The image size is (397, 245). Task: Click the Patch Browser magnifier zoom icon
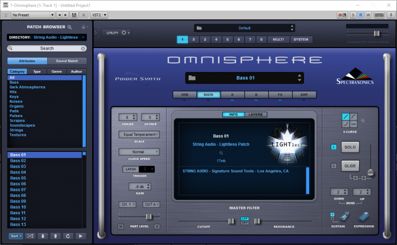(x=69, y=27)
